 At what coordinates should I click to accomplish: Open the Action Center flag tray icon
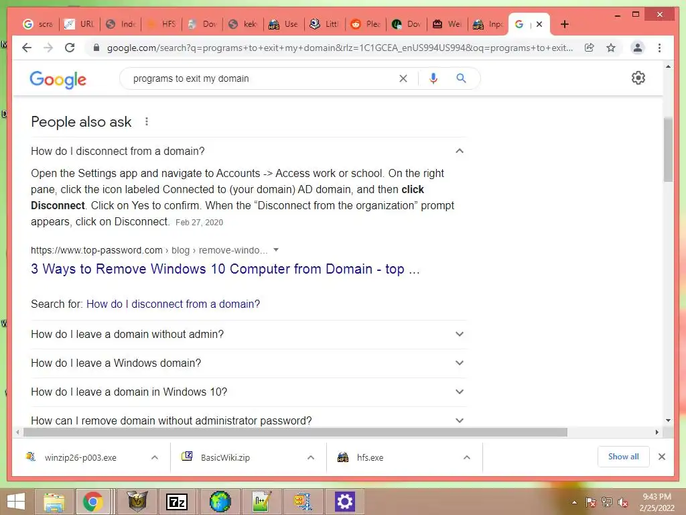(590, 502)
